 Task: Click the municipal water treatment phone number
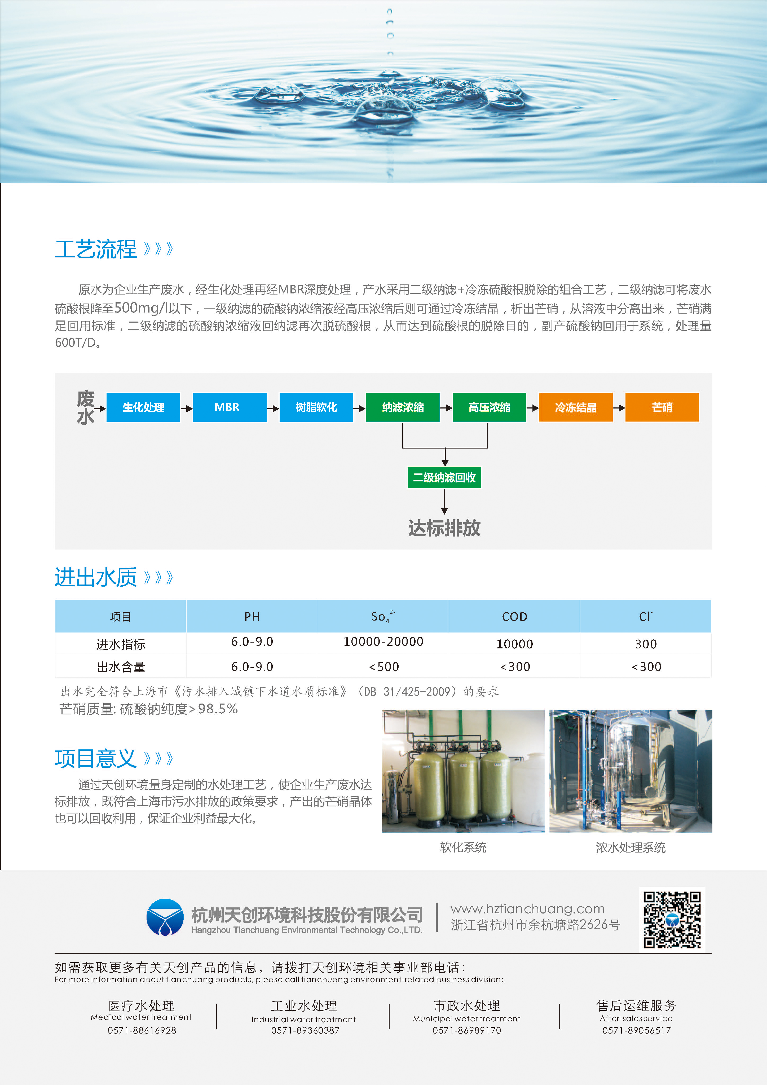467,1030
